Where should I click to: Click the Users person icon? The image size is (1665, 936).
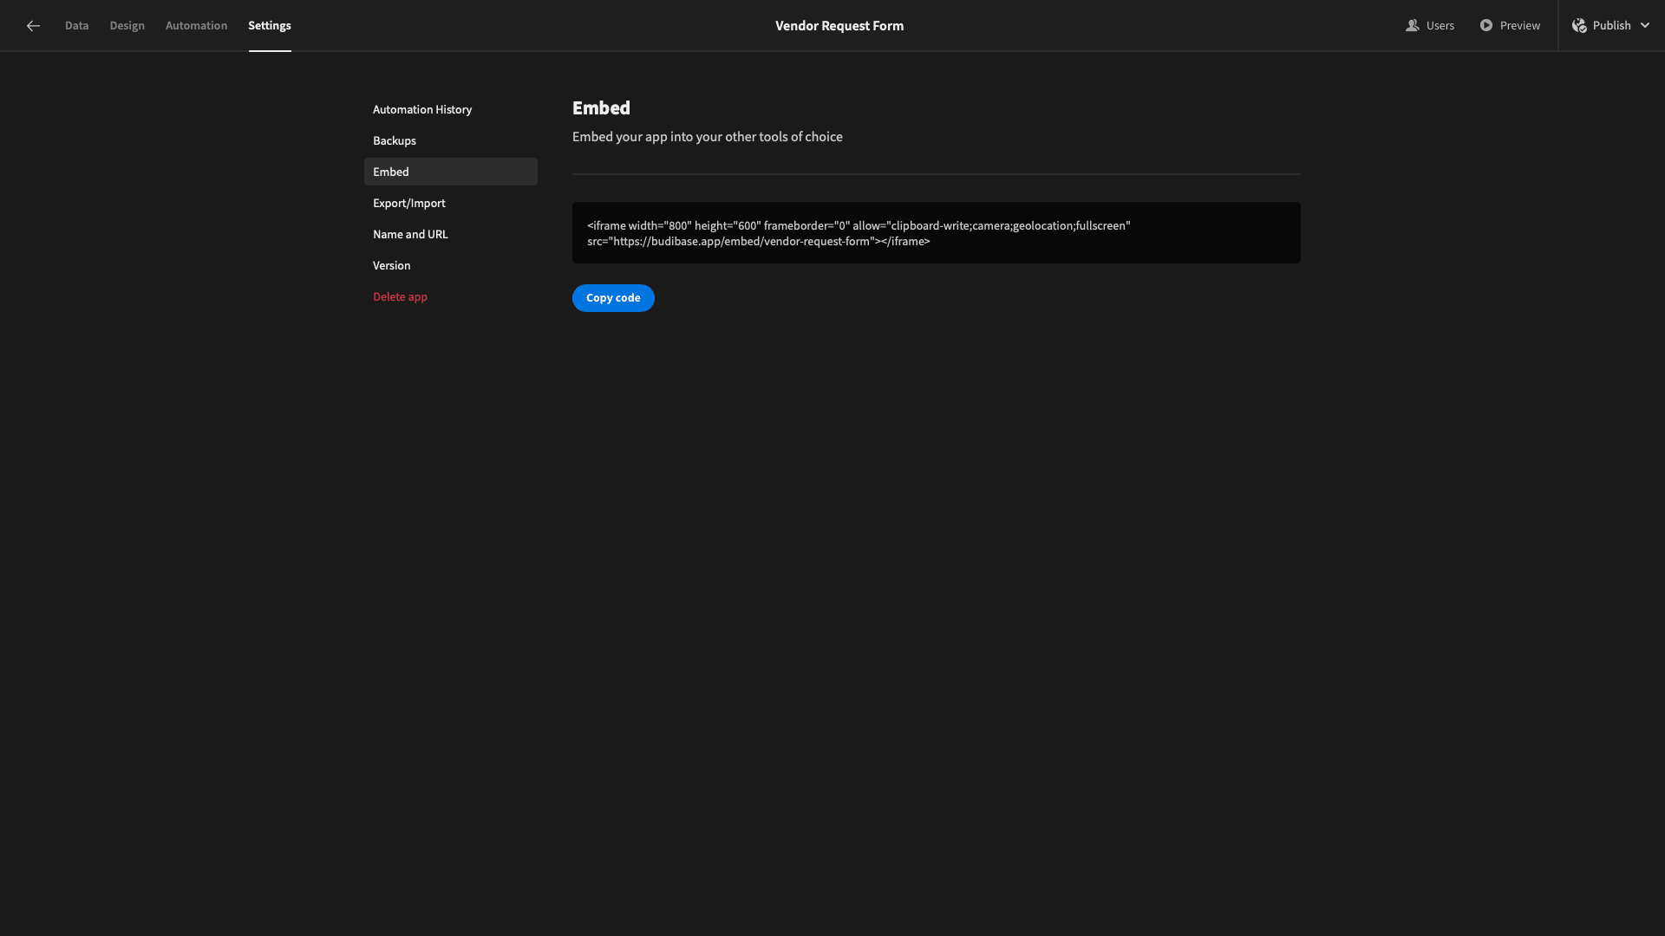pos(1412,25)
